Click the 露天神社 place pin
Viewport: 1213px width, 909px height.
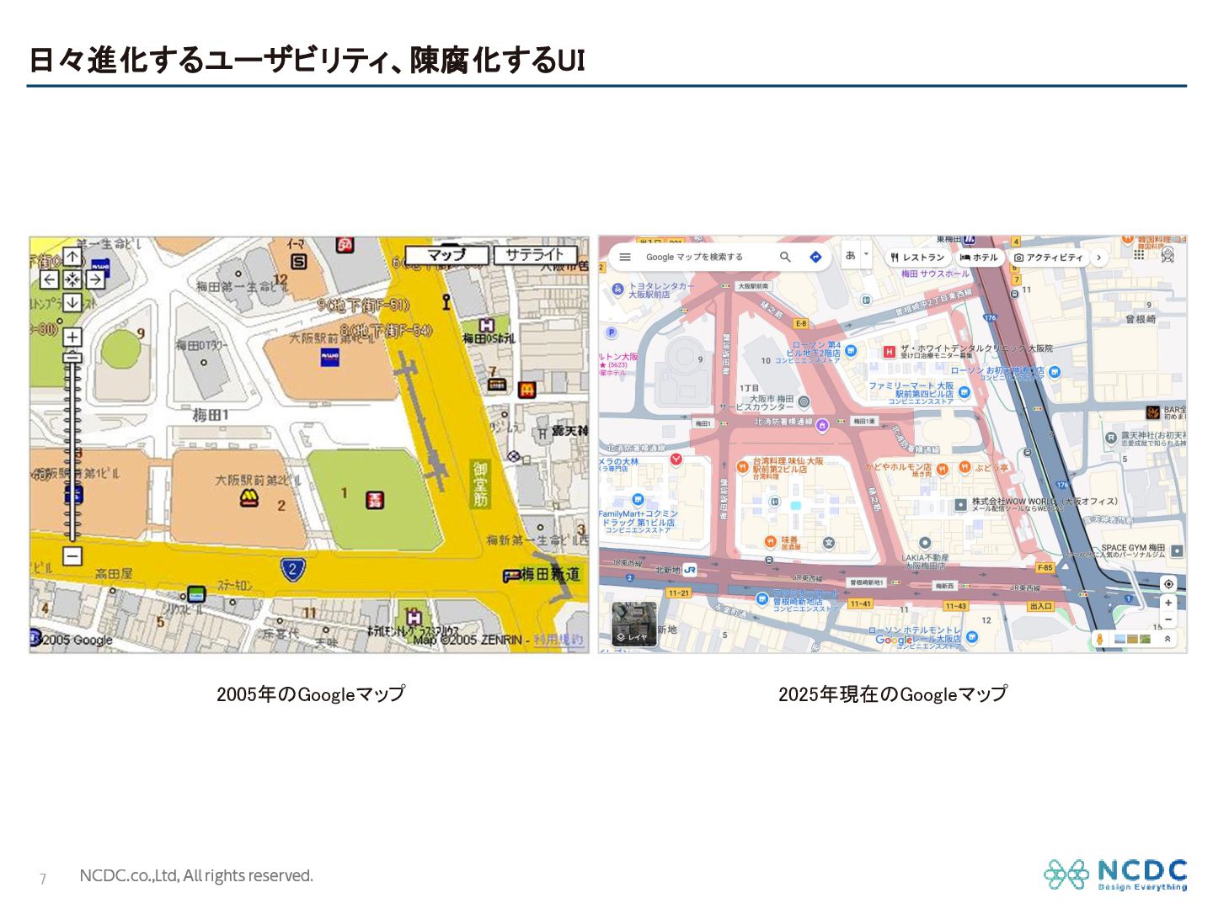coord(1111,438)
